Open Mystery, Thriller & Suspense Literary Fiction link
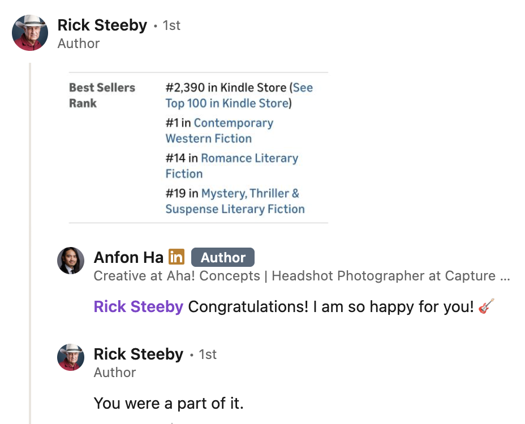 pyautogui.click(x=235, y=201)
